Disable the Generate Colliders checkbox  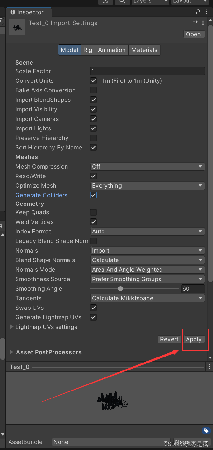(93, 195)
